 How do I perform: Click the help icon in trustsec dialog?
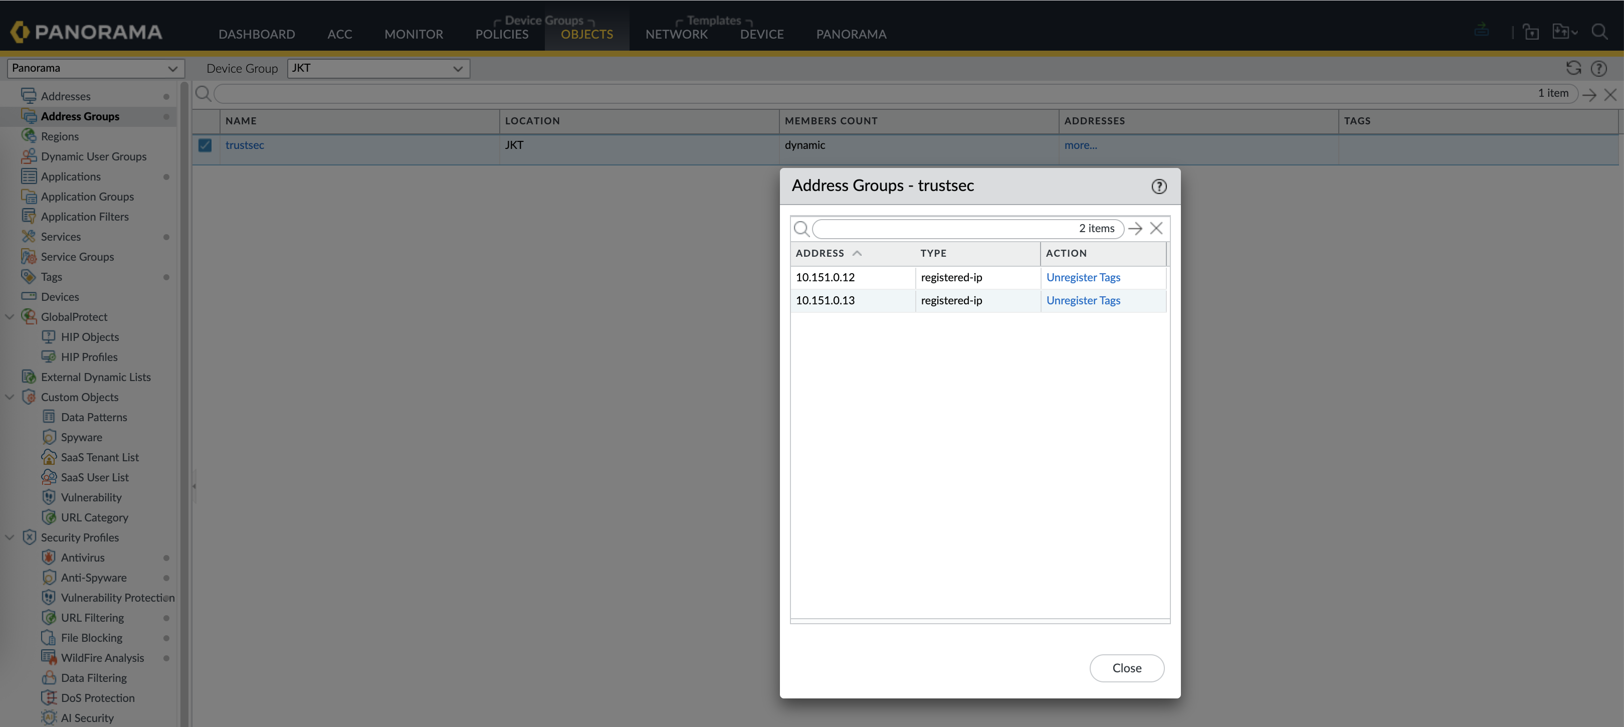coord(1158,186)
